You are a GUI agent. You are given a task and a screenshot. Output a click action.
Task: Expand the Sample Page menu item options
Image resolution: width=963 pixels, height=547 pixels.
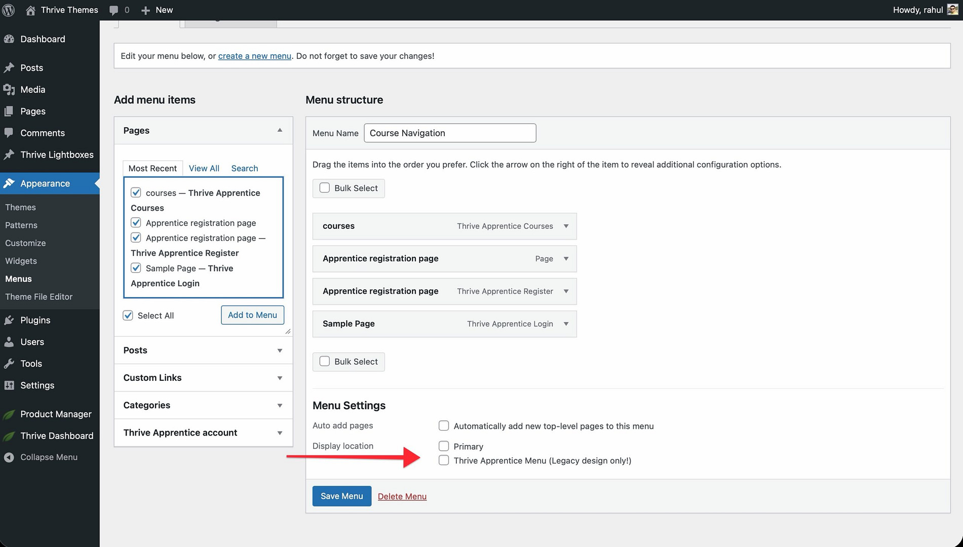pyautogui.click(x=566, y=324)
